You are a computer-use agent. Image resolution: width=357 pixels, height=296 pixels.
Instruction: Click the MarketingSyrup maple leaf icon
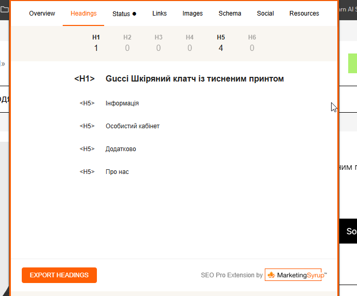(x=271, y=275)
